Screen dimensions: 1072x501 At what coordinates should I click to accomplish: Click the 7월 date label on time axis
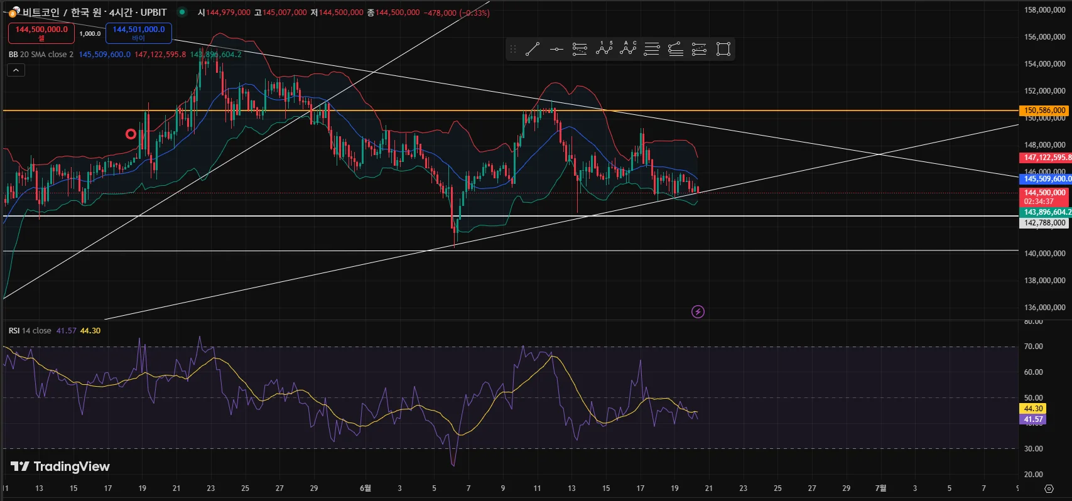[x=880, y=488]
